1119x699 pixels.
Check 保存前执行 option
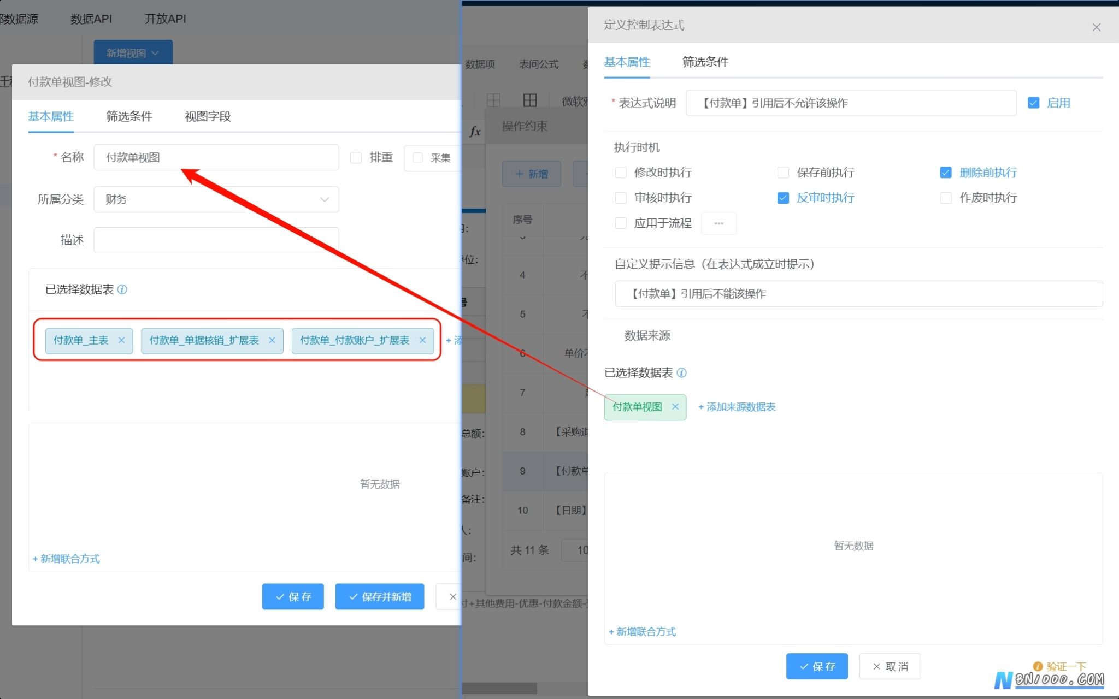(x=783, y=173)
